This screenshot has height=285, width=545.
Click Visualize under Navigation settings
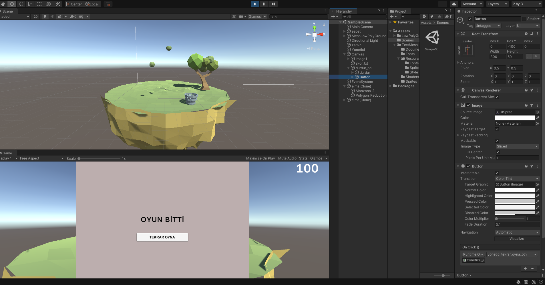(x=517, y=239)
